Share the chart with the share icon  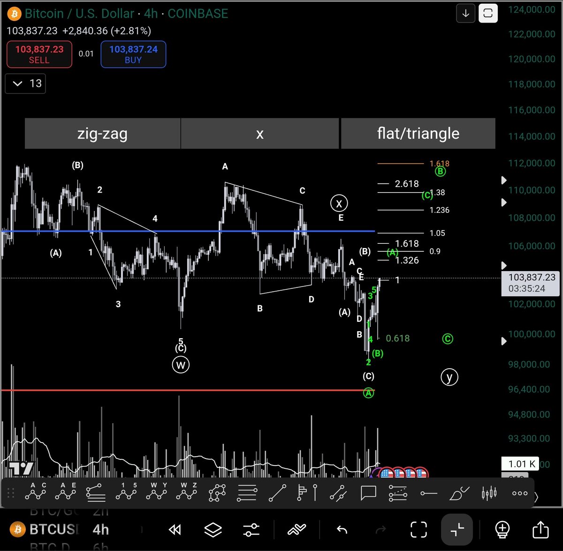[540, 529]
